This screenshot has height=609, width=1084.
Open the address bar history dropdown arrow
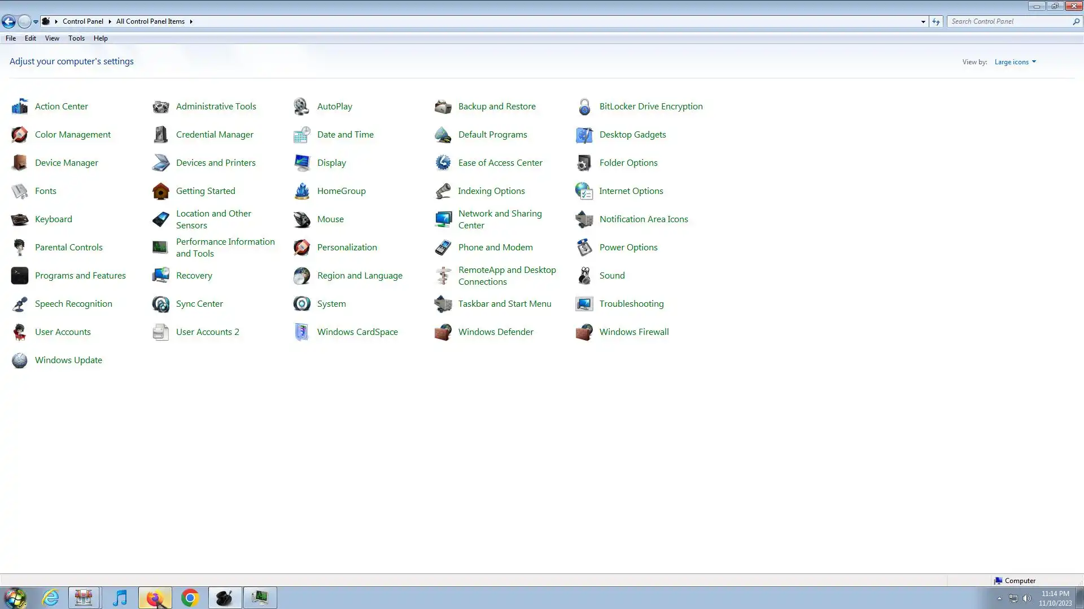coord(923,21)
